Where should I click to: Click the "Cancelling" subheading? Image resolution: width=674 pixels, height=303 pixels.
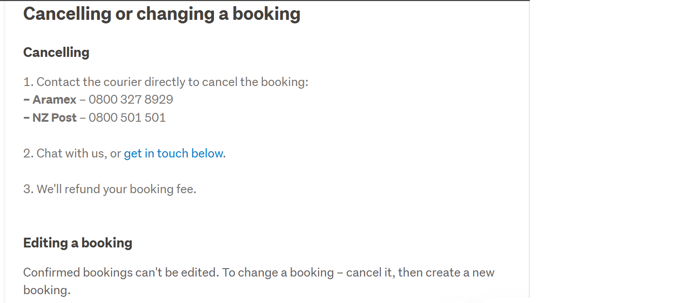[x=56, y=52]
